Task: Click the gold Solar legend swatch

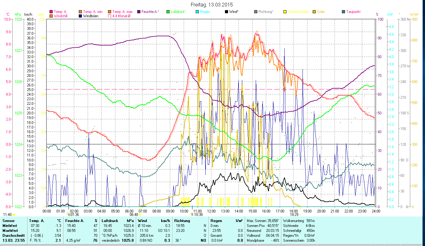Action: (314, 12)
